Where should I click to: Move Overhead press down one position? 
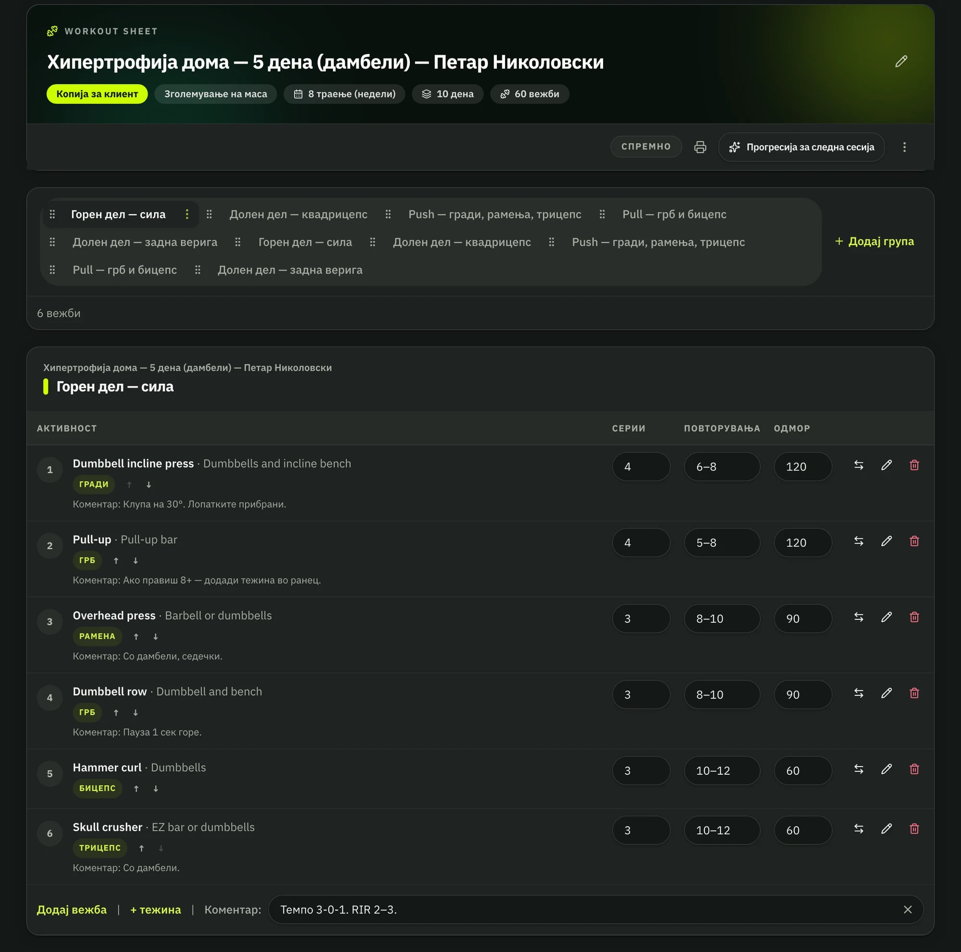point(156,637)
